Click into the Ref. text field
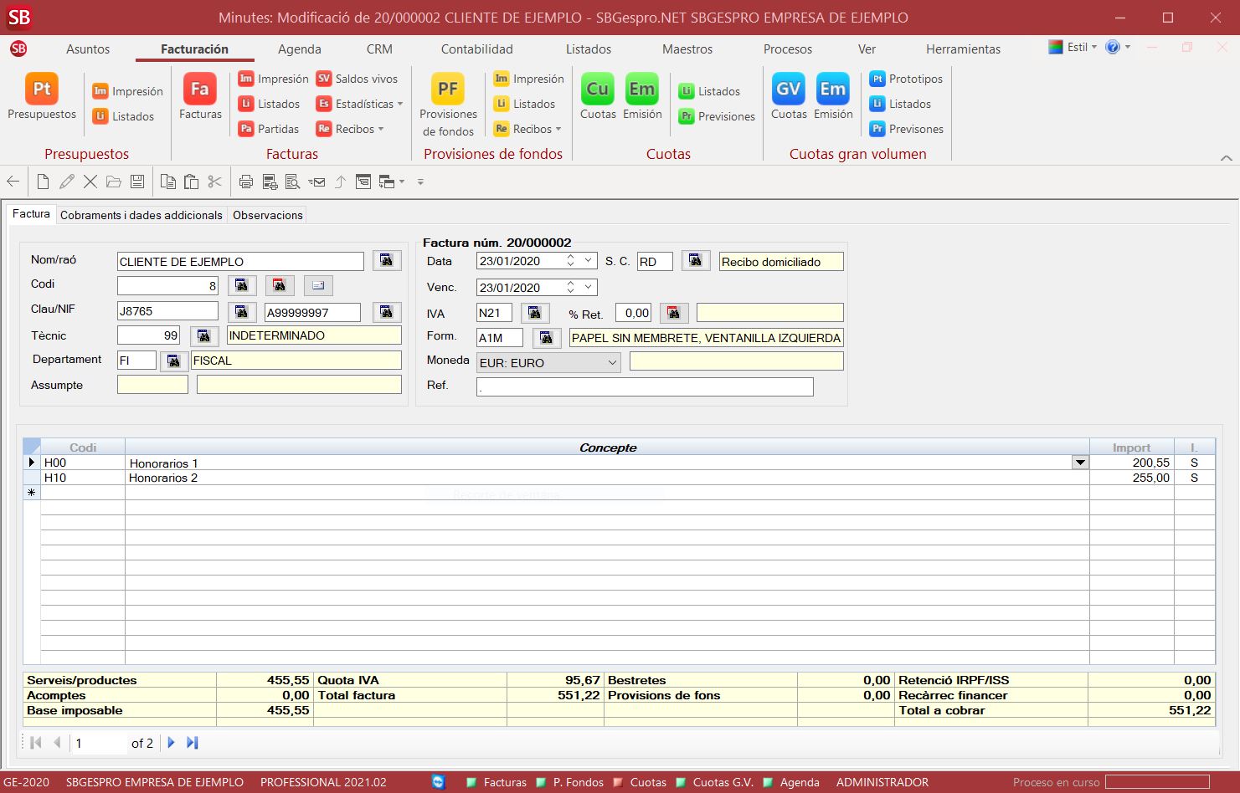 pos(644,386)
